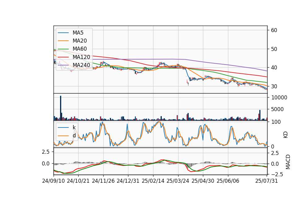Image resolution: width=297 pixels, height=213 pixels.
Task: Click the MA5 legend label
Action: pyautogui.click(x=78, y=33)
